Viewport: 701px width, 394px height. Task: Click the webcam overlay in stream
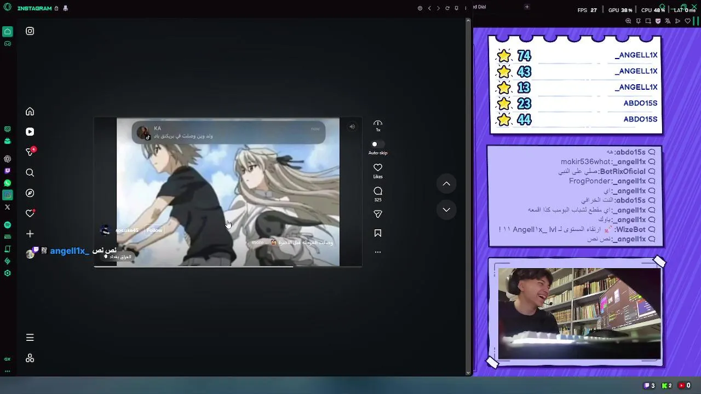(x=579, y=314)
